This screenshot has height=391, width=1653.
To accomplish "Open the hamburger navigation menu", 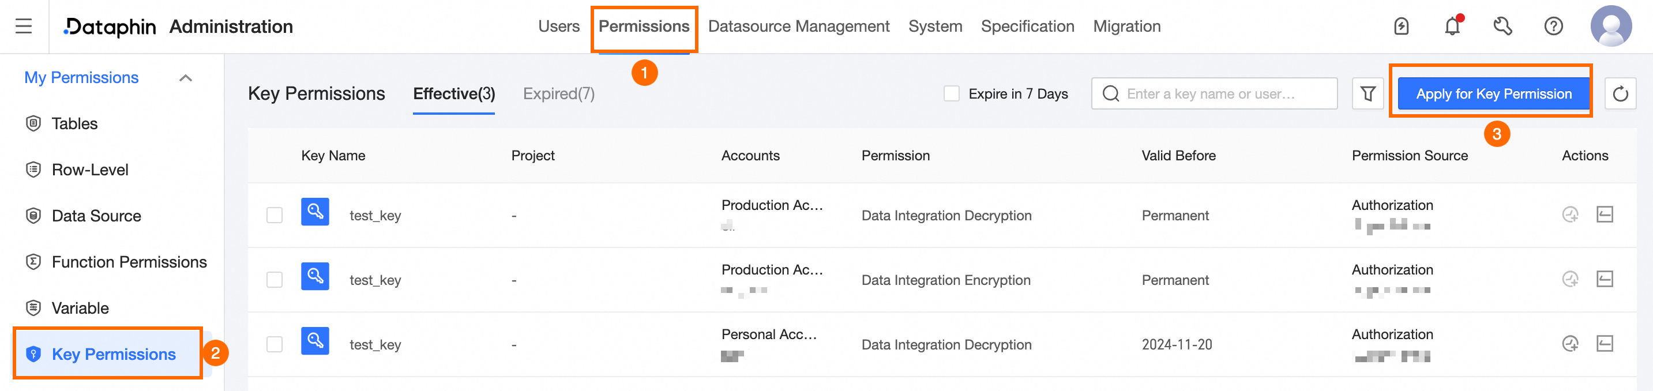I will click(x=24, y=27).
